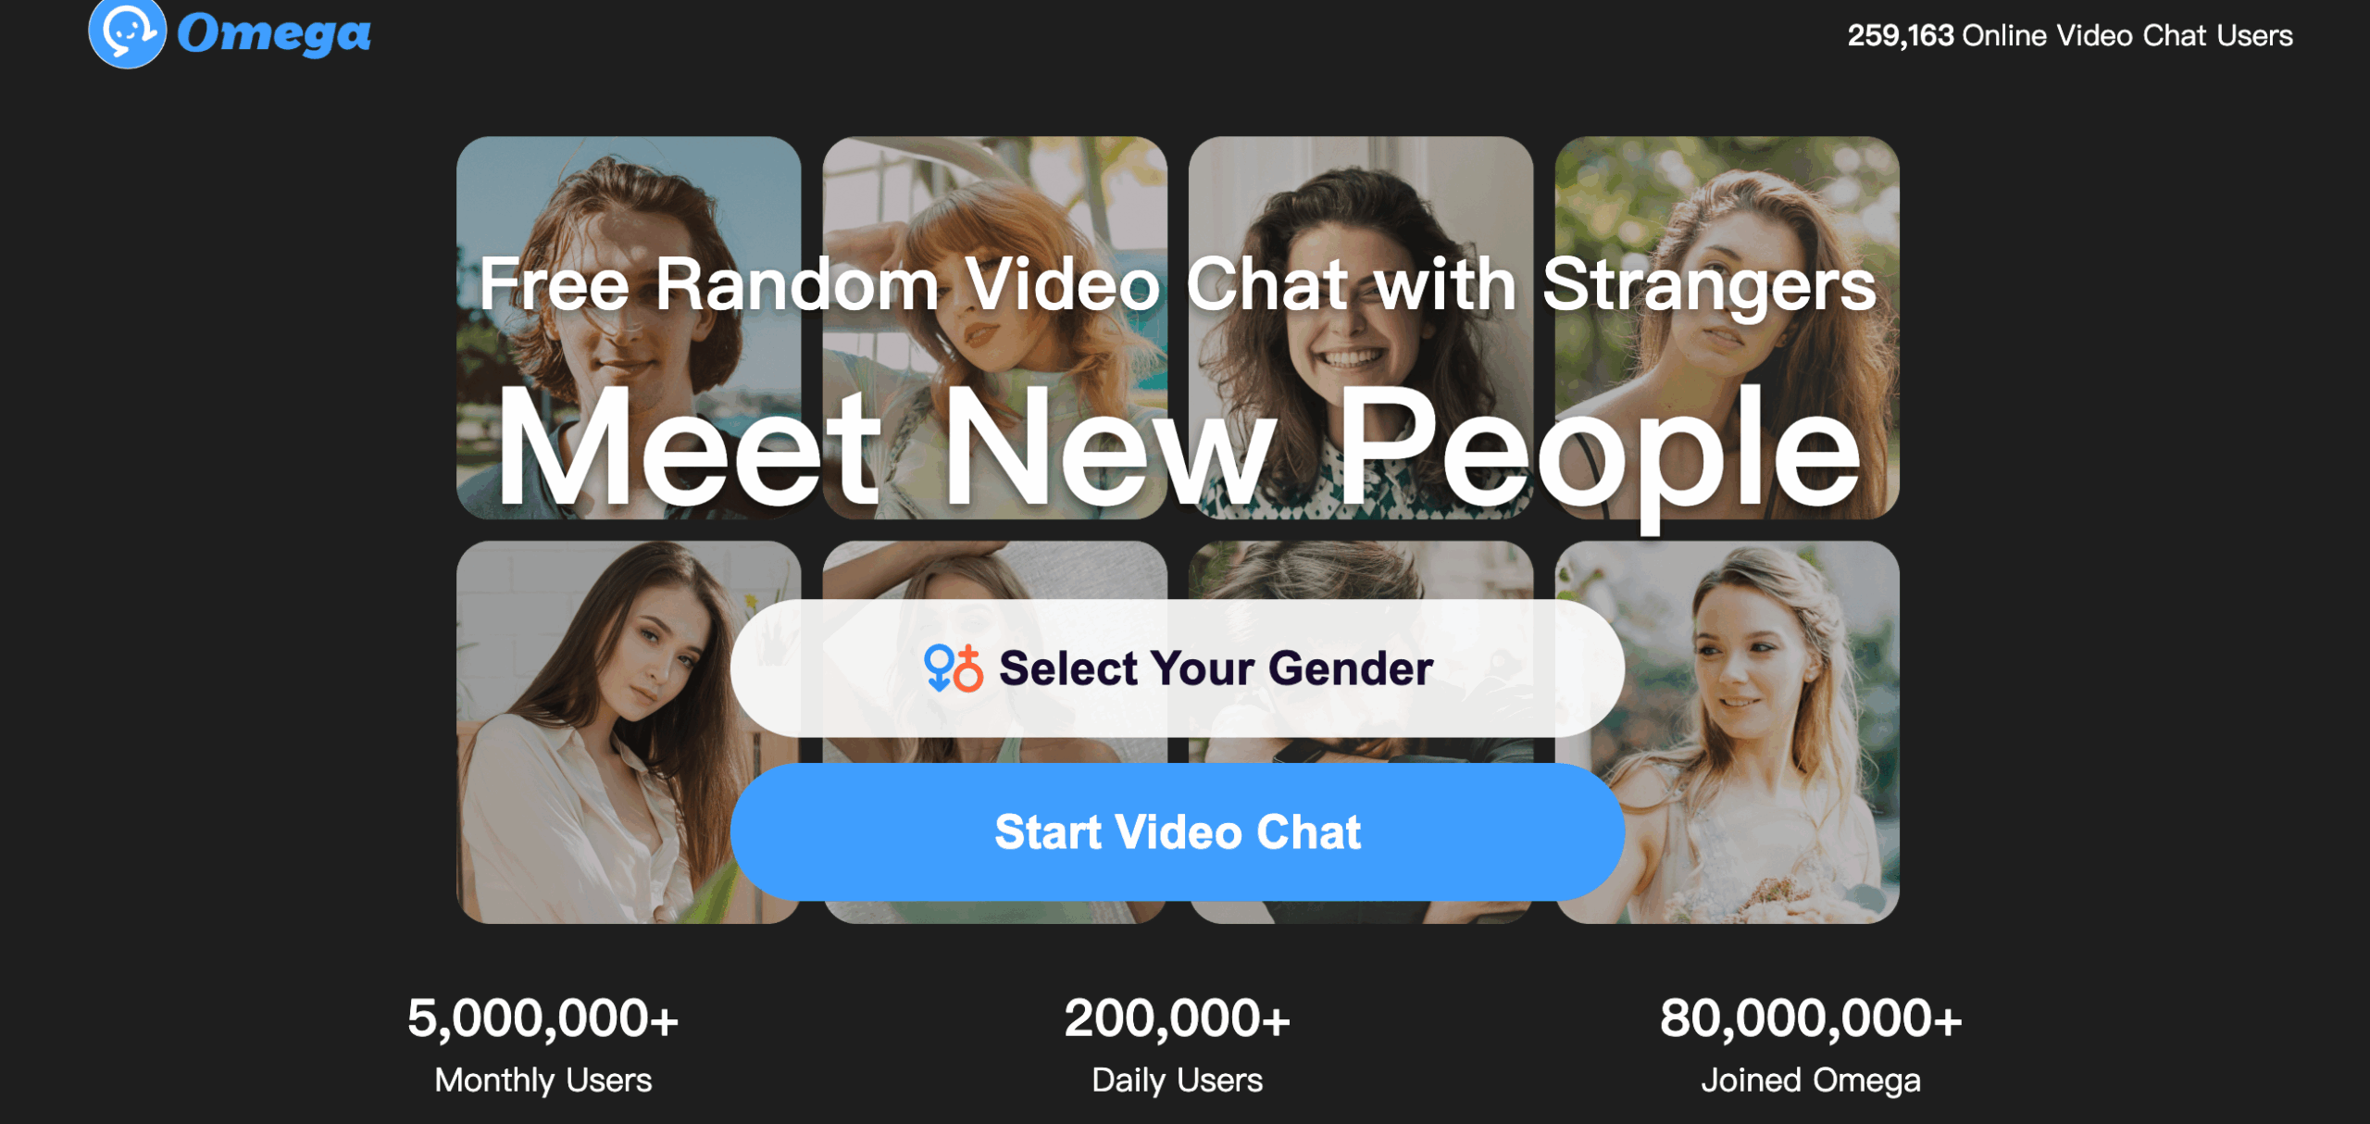Click the gender symbols icon
Viewport: 2370px width, 1124px height.
click(953, 668)
